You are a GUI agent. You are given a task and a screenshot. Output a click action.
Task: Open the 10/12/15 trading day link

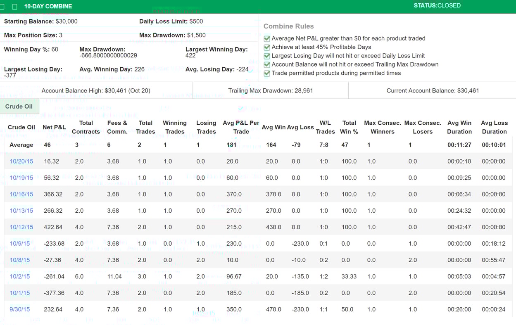[21, 227]
